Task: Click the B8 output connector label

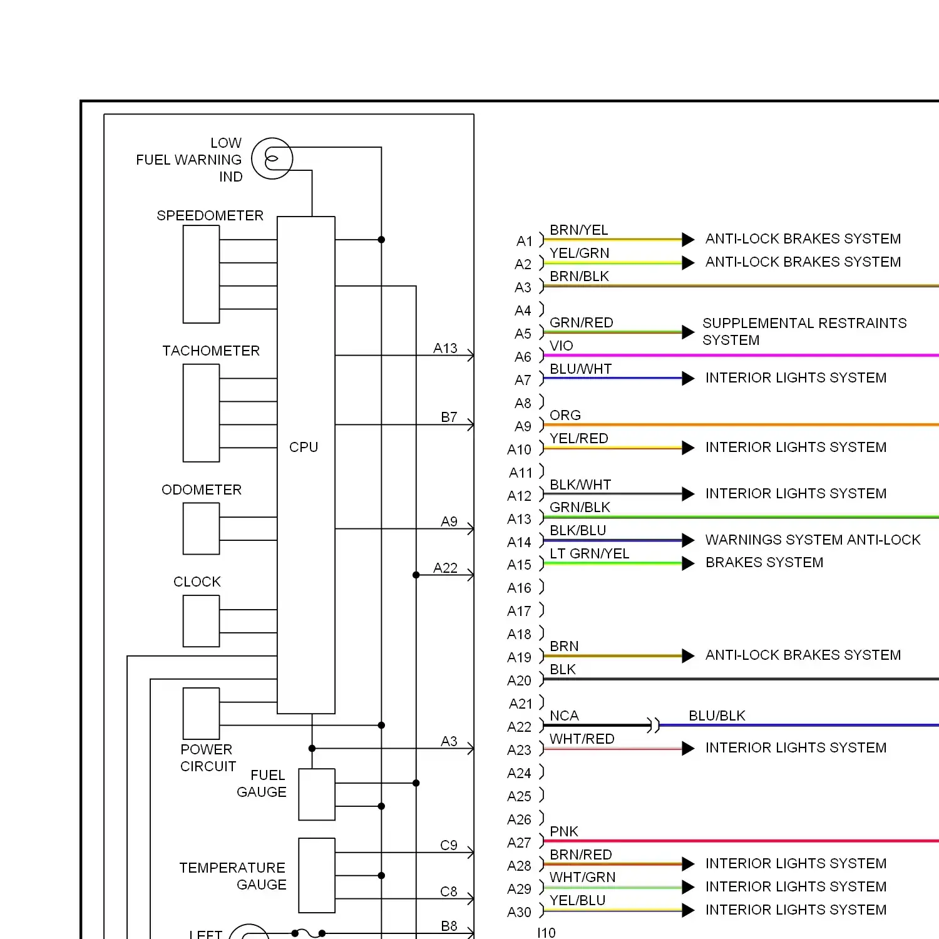Action: (449, 926)
